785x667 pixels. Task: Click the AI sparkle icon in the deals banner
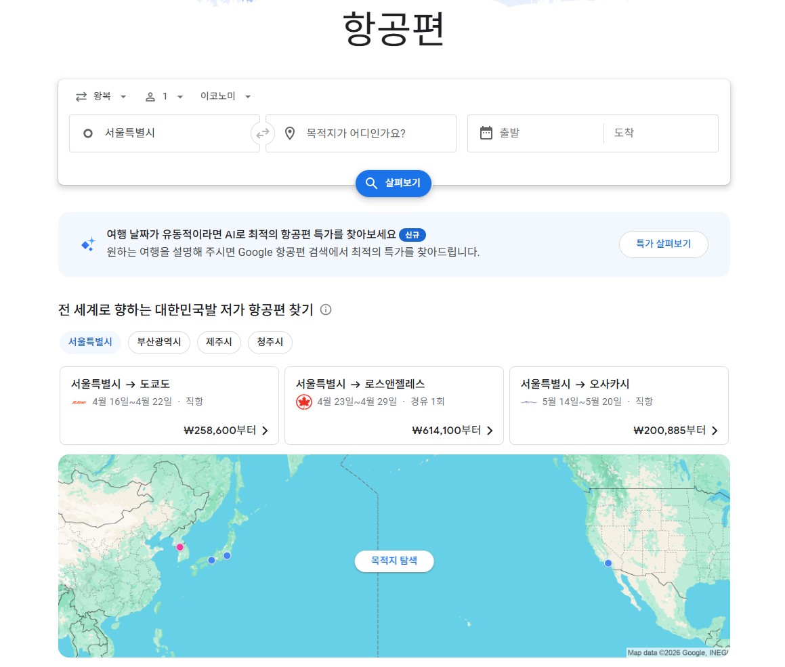[x=87, y=244]
